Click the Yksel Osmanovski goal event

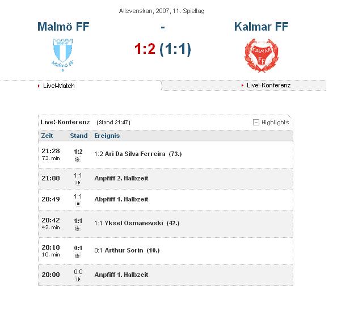(x=137, y=223)
